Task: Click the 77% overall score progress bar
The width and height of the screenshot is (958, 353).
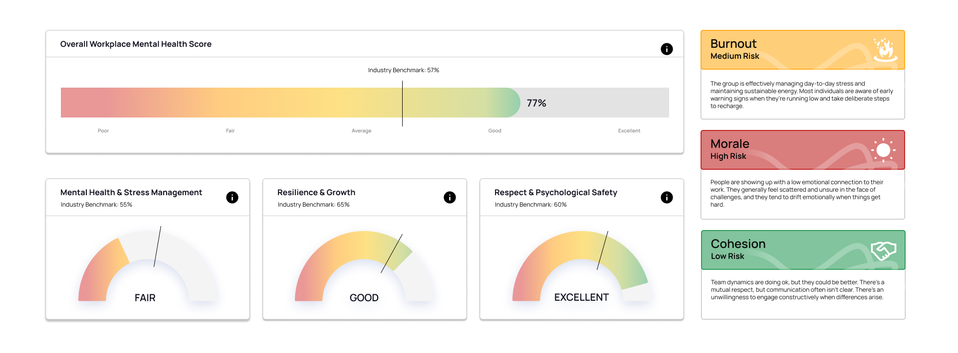Action: click(x=289, y=103)
